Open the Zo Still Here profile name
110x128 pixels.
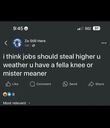pos(35,41)
